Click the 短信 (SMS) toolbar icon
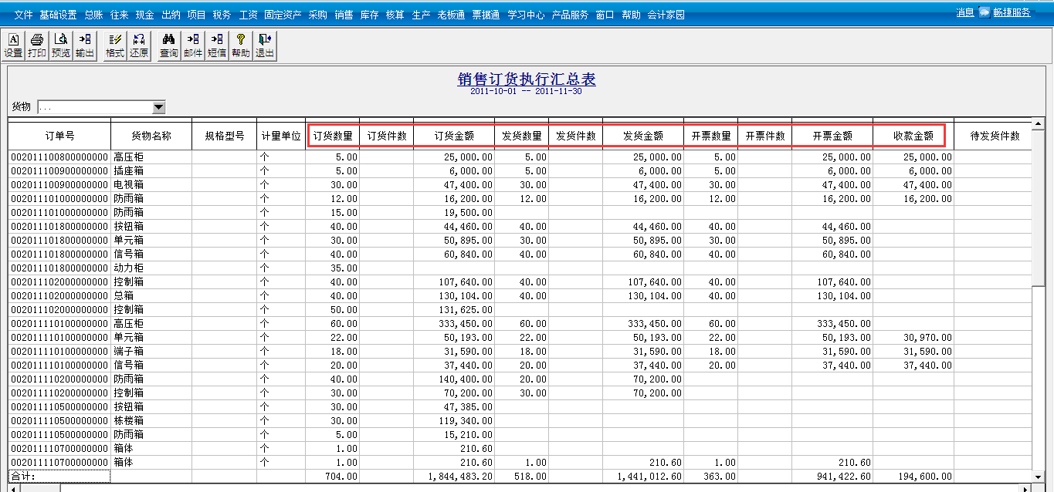Image resolution: width=1054 pixels, height=492 pixels. (216, 45)
